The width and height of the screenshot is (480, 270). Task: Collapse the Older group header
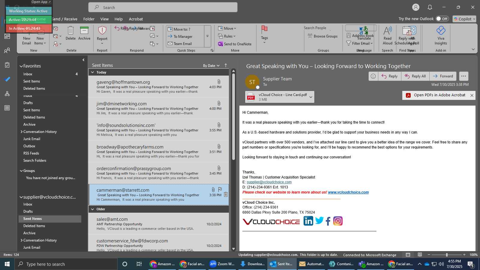tap(92, 209)
